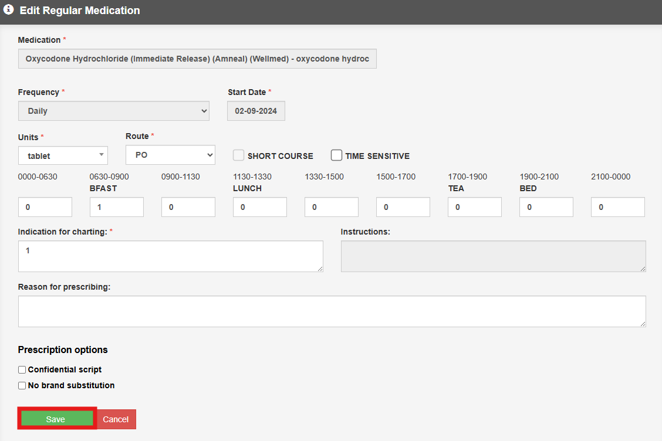Click the 0000-0630 dose input box
Viewport: 662px width, 441px height.
pos(45,207)
